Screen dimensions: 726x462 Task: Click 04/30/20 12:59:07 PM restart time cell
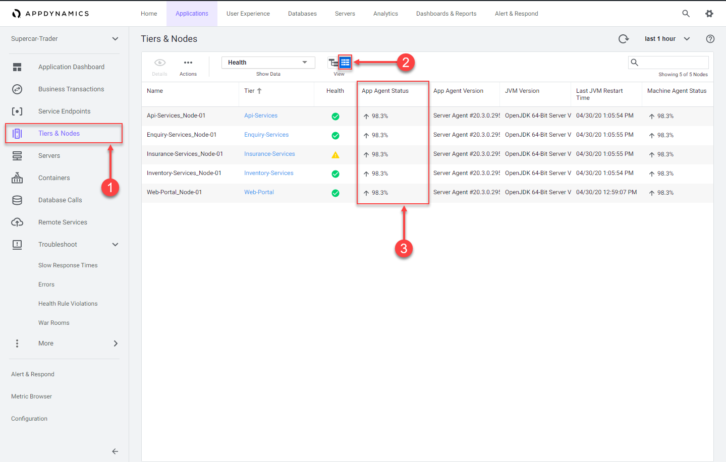click(606, 192)
